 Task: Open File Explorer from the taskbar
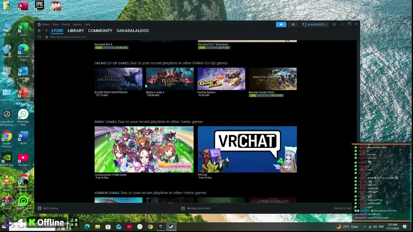97,227
